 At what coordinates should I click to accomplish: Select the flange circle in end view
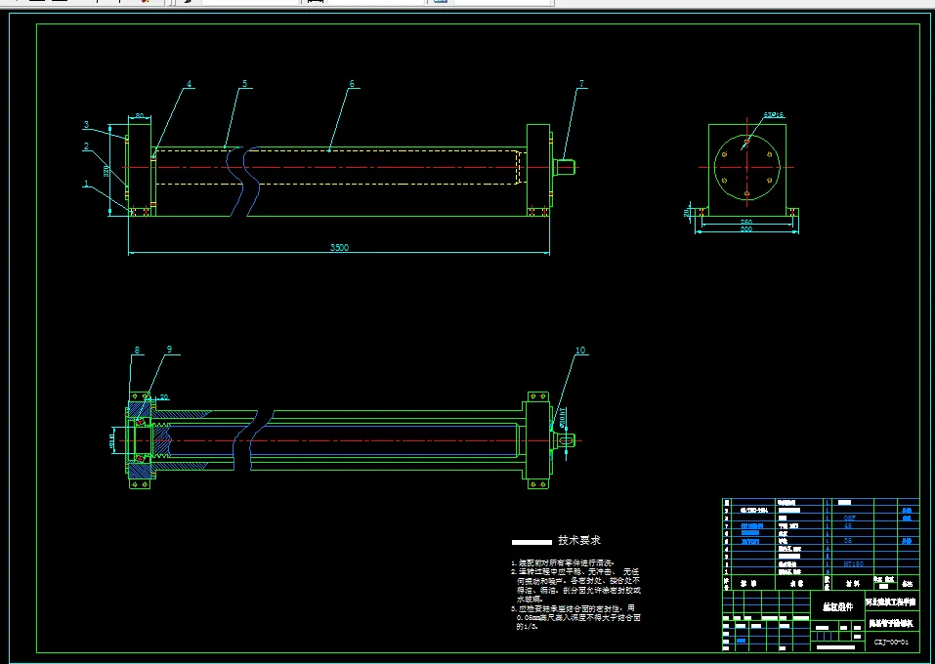747,168
